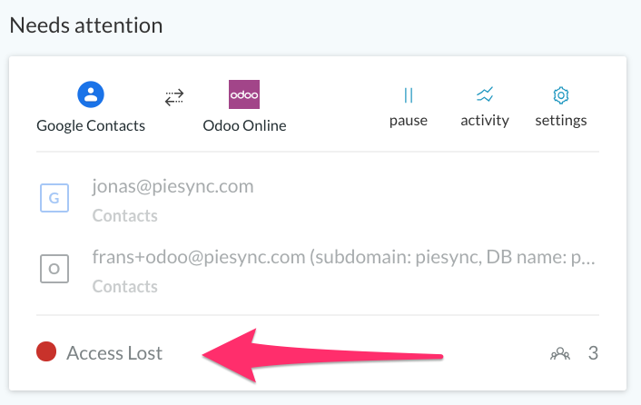The image size is (641, 405).
Task: Click the settings label text
Action: click(x=561, y=121)
